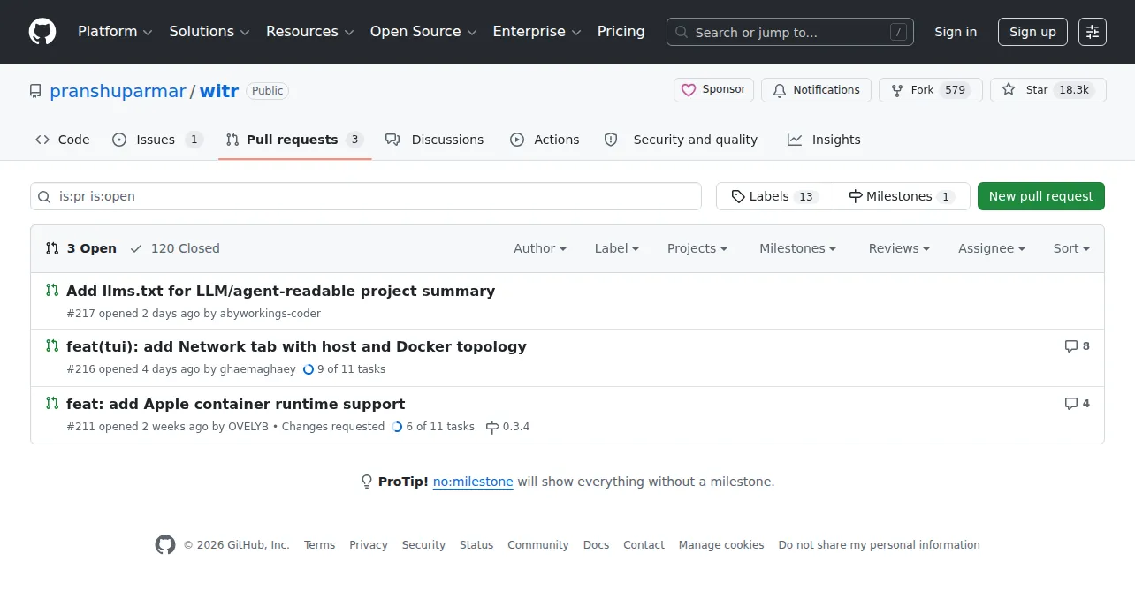This screenshot has height=592, width=1135.
Task: Open the Solutions menu
Action: coord(209,32)
